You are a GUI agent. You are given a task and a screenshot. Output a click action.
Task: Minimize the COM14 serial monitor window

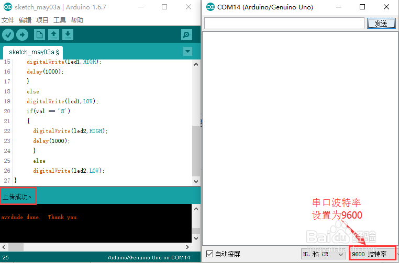[x=339, y=7]
